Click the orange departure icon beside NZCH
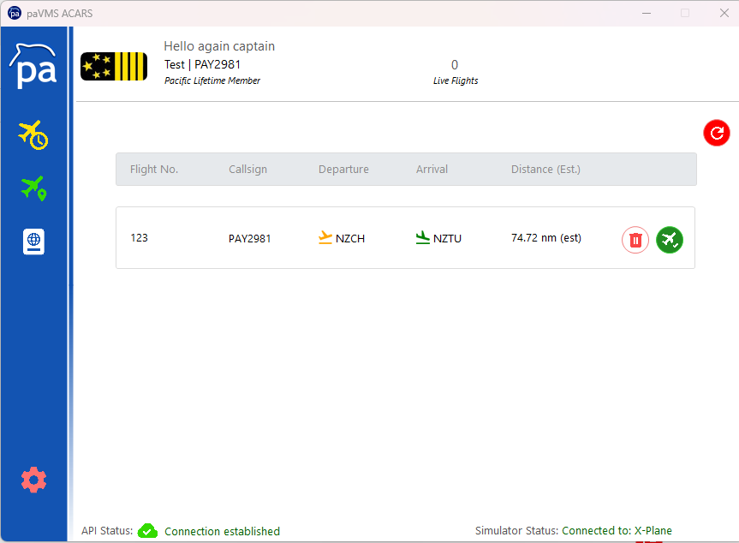The width and height of the screenshot is (739, 543). tap(325, 237)
